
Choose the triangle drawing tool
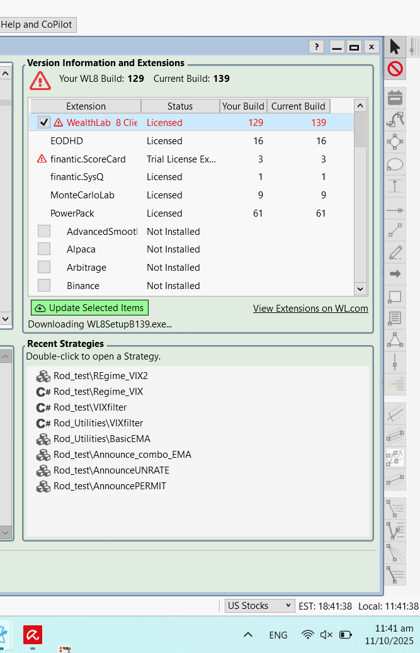point(395,340)
